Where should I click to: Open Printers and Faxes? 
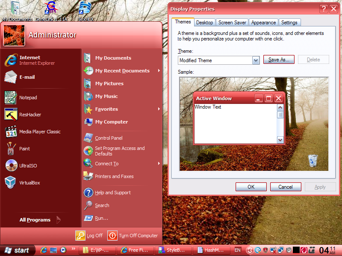(x=122, y=176)
